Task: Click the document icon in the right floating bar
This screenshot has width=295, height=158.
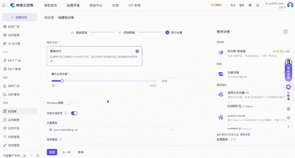Action: pyautogui.click(x=288, y=109)
